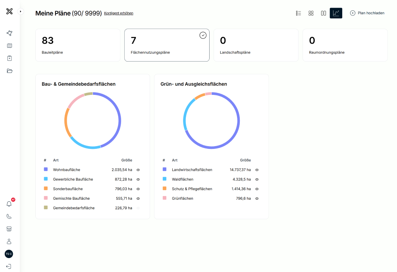This screenshot has width=397, height=272.
Task: Click the logout icon
Action: [x=9, y=266]
